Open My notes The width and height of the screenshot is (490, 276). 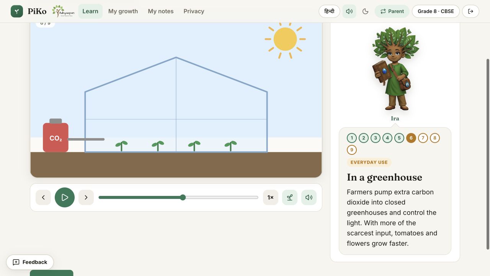[x=161, y=11]
